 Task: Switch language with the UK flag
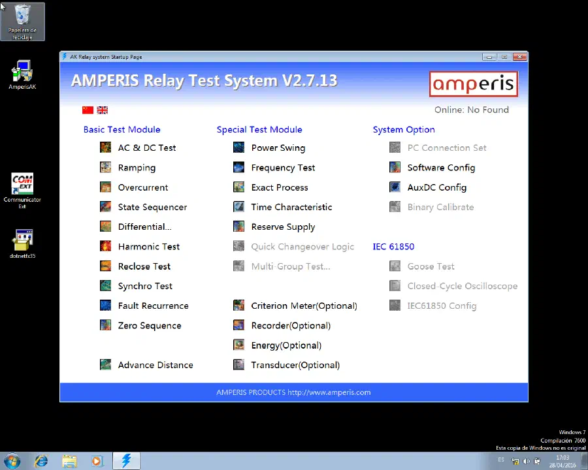pyautogui.click(x=102, y=110)
